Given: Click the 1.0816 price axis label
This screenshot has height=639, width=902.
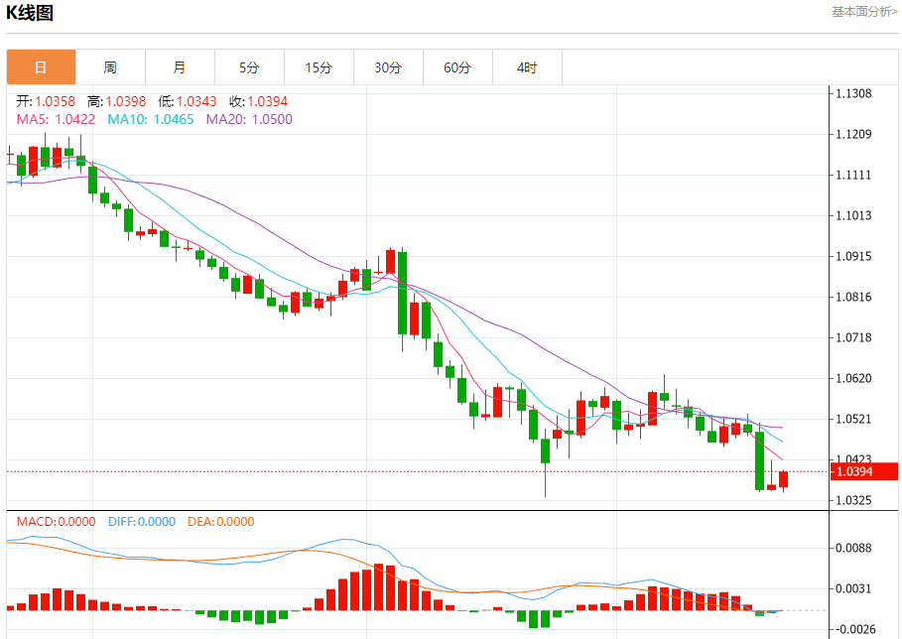Looking at the screenshot, I should tap(853, 297).
